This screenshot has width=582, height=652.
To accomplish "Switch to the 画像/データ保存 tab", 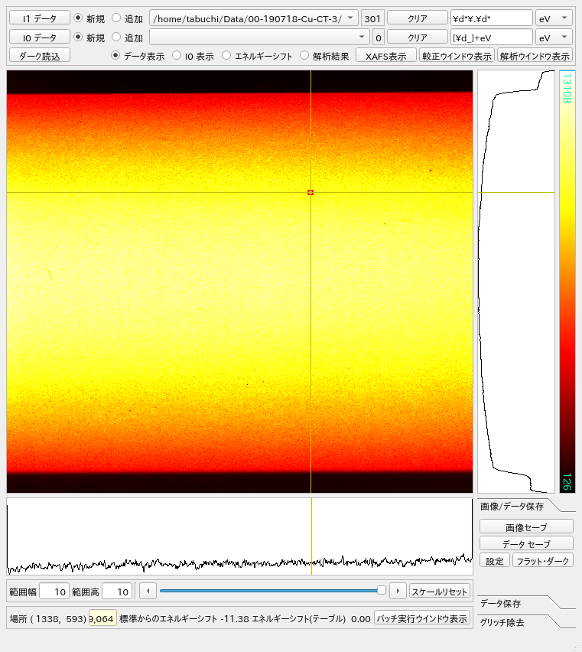I will (x=512, y=506).
